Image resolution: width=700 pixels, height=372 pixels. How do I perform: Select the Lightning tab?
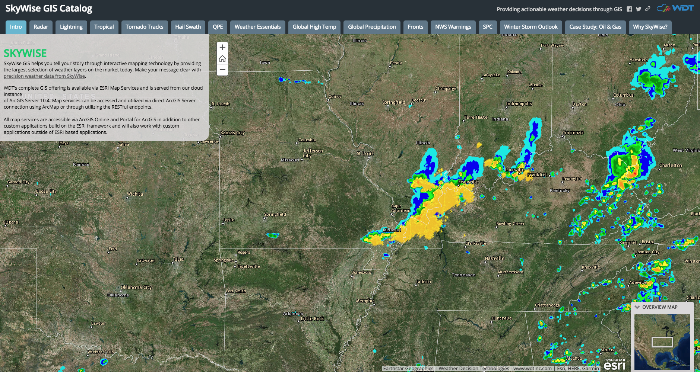click(71, 27)
